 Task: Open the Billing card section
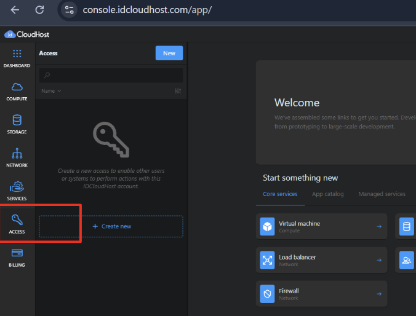coord(17,258)
